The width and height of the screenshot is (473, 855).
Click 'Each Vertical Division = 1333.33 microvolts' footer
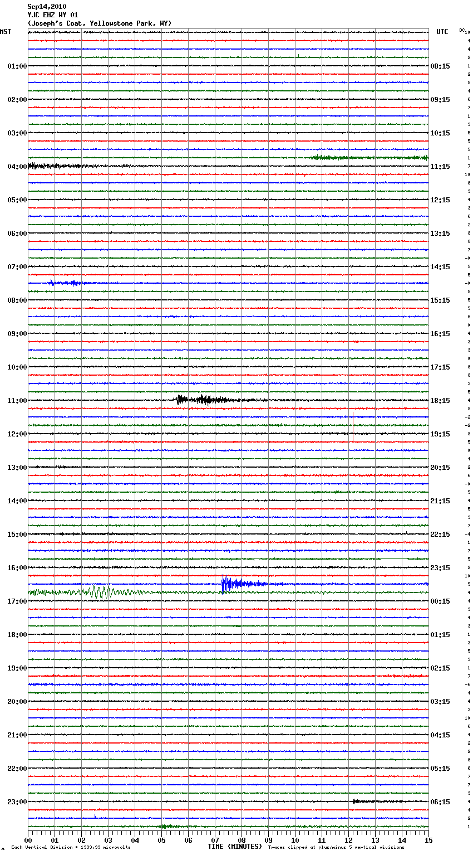71,847
